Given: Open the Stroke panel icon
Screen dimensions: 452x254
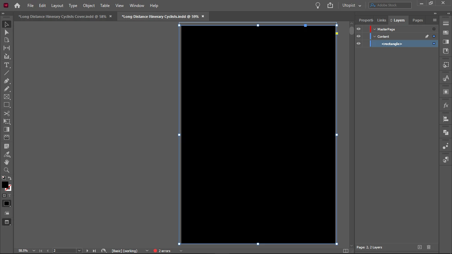Looking at the screenshot, I should pos(446,23).
